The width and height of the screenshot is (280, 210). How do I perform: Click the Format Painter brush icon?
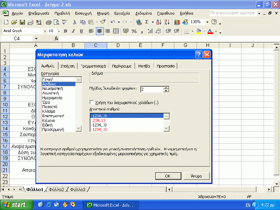(x=103, y=22)
